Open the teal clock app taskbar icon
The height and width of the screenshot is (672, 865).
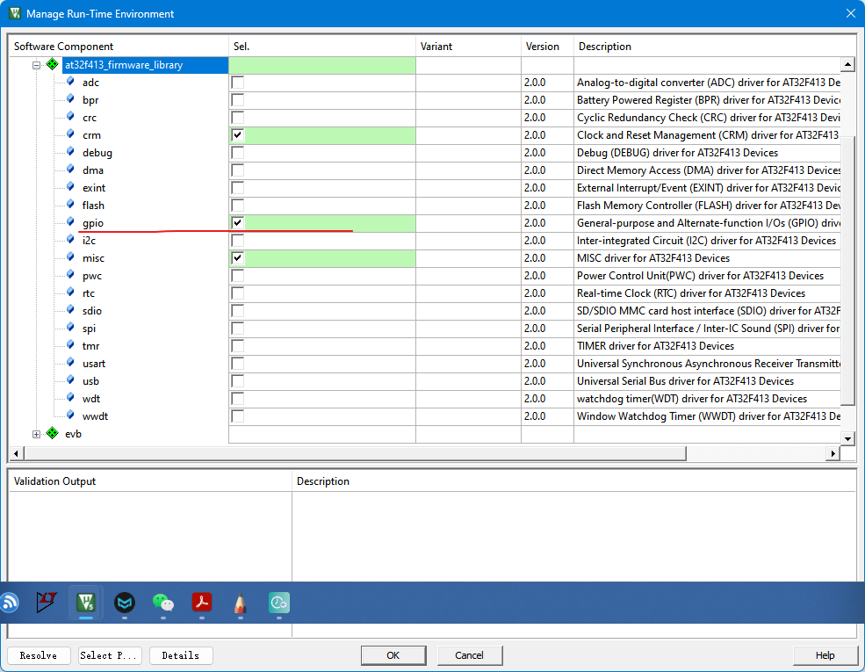tap(279, 603)
